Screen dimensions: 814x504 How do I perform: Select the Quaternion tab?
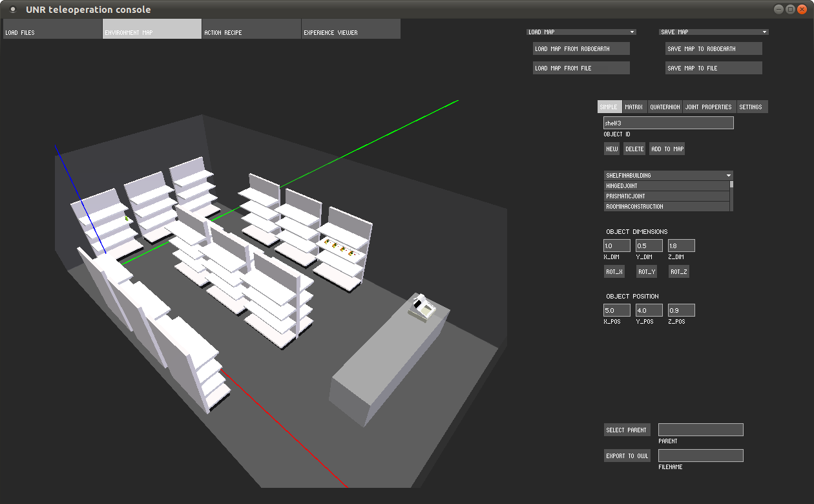coord(664,107)
